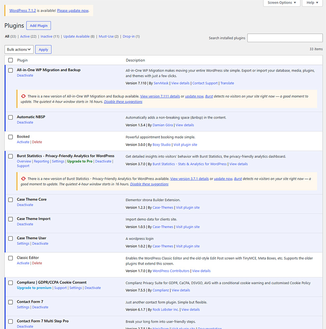Expand the Help panel

(312, 3)
